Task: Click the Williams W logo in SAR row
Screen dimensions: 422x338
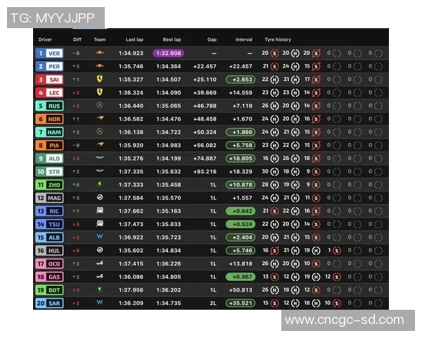Action: coord(100,302)
